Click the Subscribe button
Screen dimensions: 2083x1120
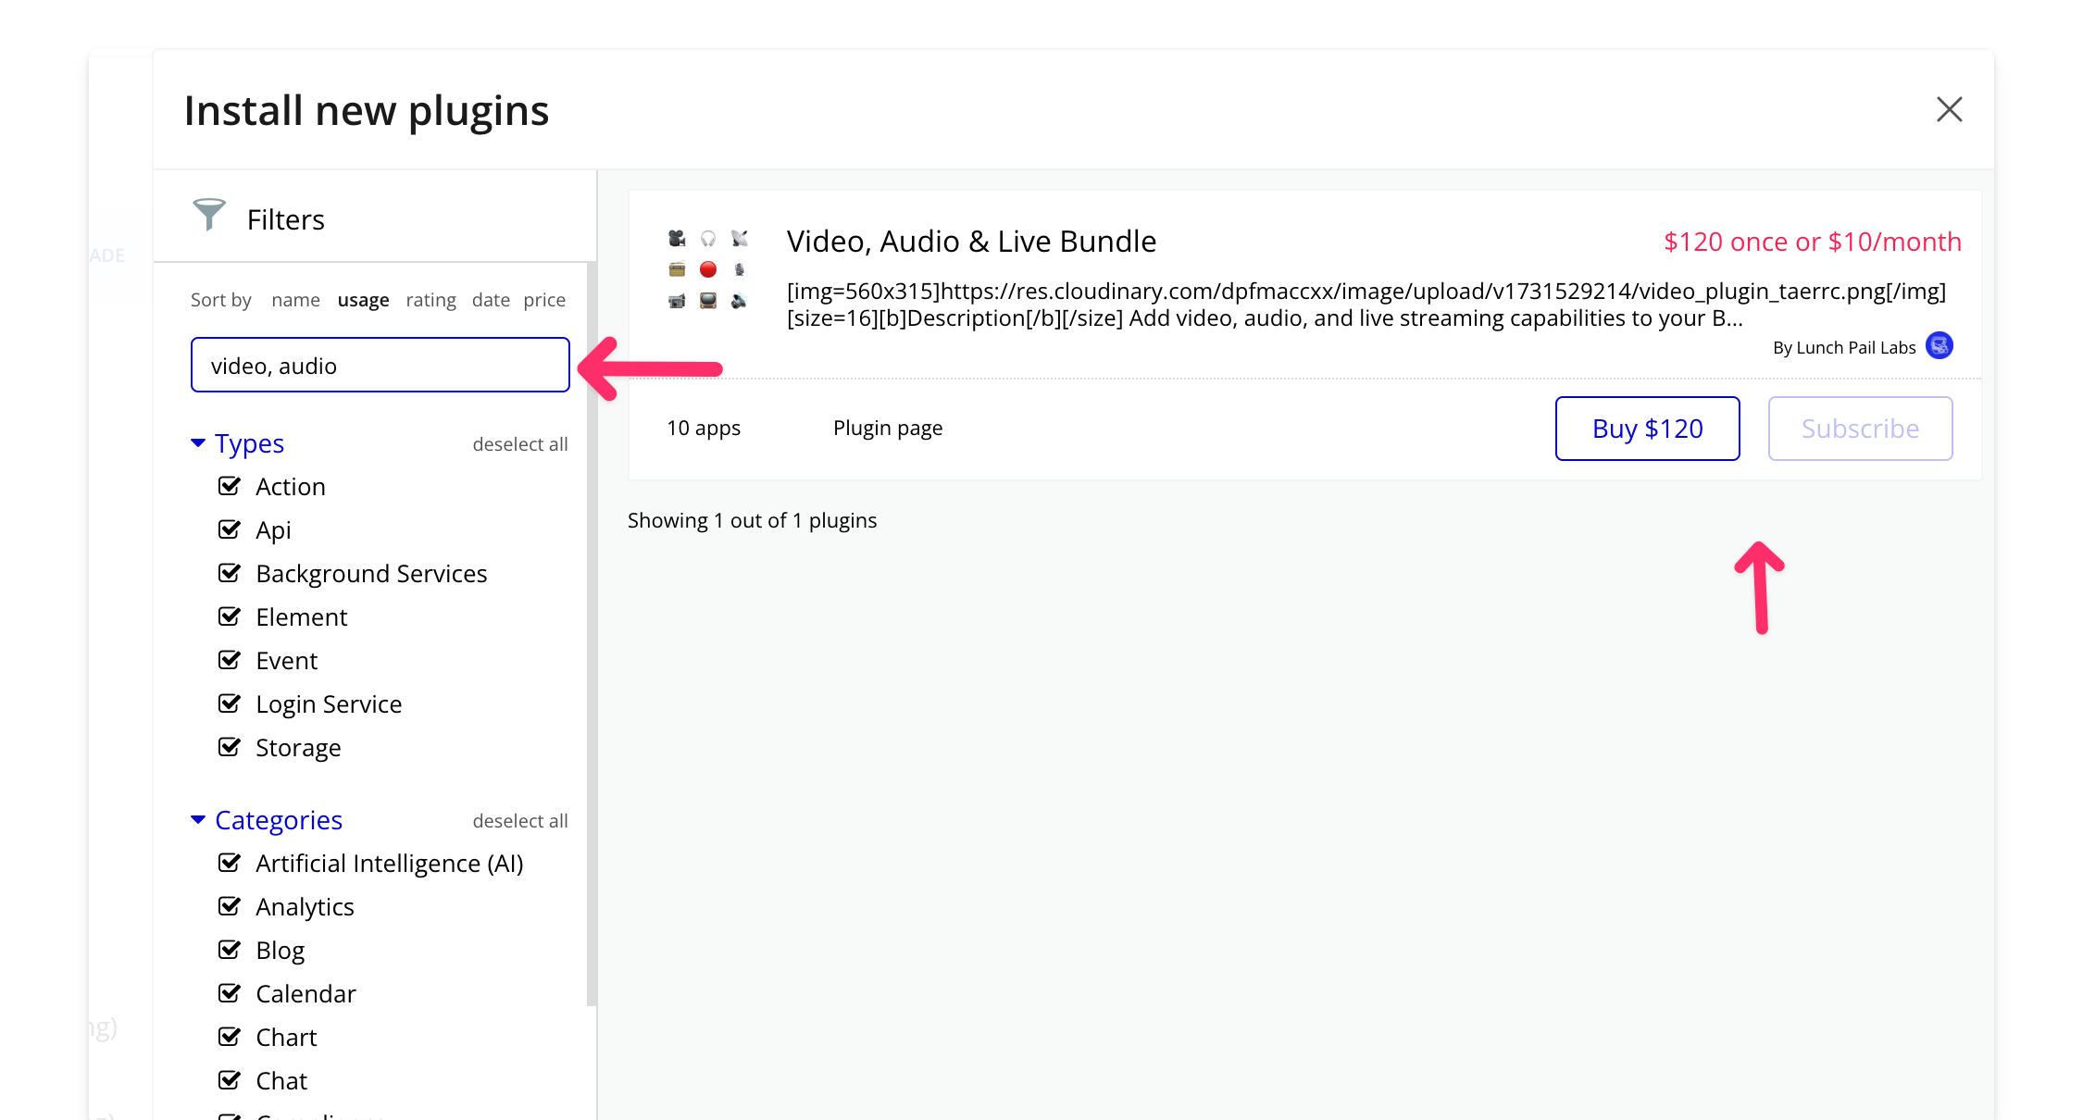tap(1860, 429)
